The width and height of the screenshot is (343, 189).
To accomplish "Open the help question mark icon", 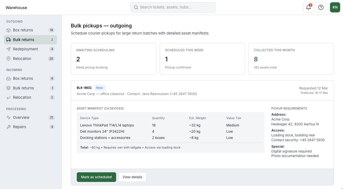I will (x=321, y=7).
